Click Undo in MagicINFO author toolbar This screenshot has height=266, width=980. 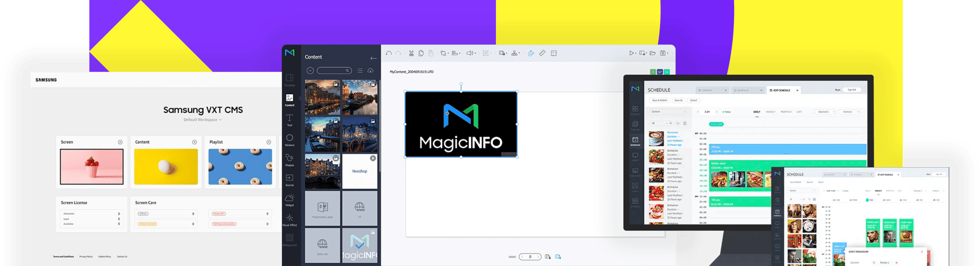[x=389, y=53]
